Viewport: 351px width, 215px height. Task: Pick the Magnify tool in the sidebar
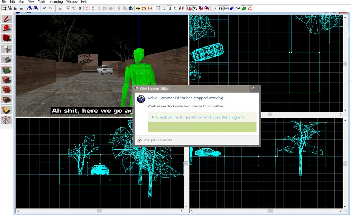coord(7,28)
